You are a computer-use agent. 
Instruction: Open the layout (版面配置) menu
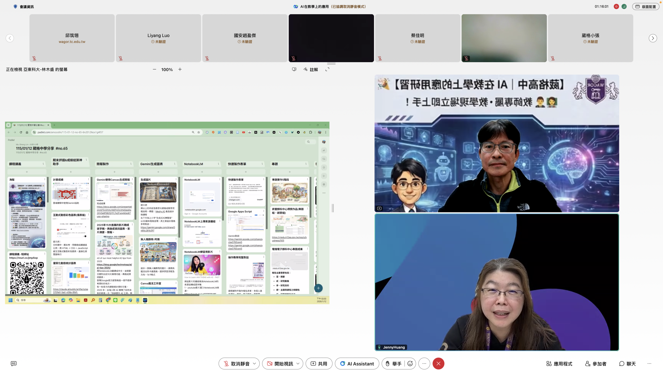point(646,6)
